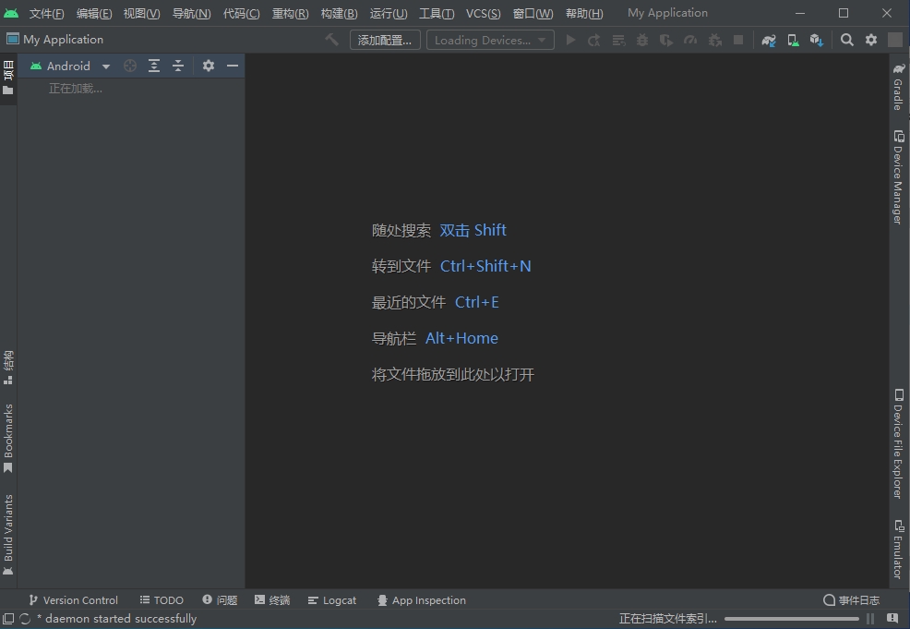Open the 文件 menu
This screenshot has height=629, width=910.
[46, 13]
